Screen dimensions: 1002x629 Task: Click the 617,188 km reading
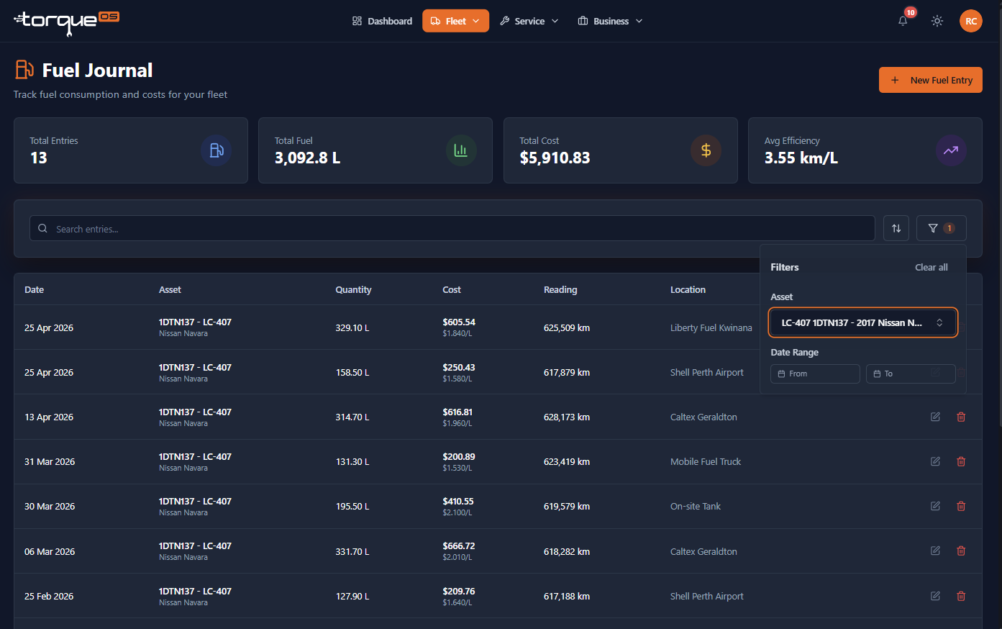(x=567, y=596)
